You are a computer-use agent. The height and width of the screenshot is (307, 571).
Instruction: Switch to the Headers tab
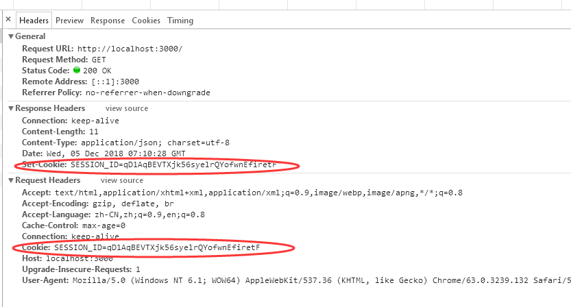point(34,21)
